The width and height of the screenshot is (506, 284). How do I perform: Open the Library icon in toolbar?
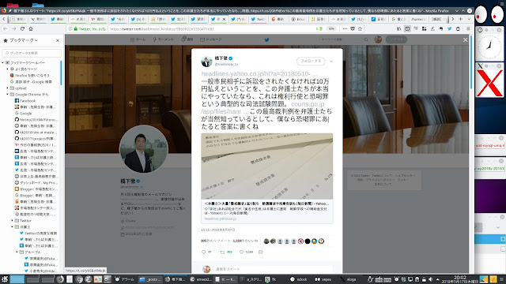(399, 28)
